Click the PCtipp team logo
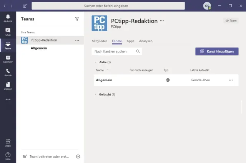 tap(100, 23)
